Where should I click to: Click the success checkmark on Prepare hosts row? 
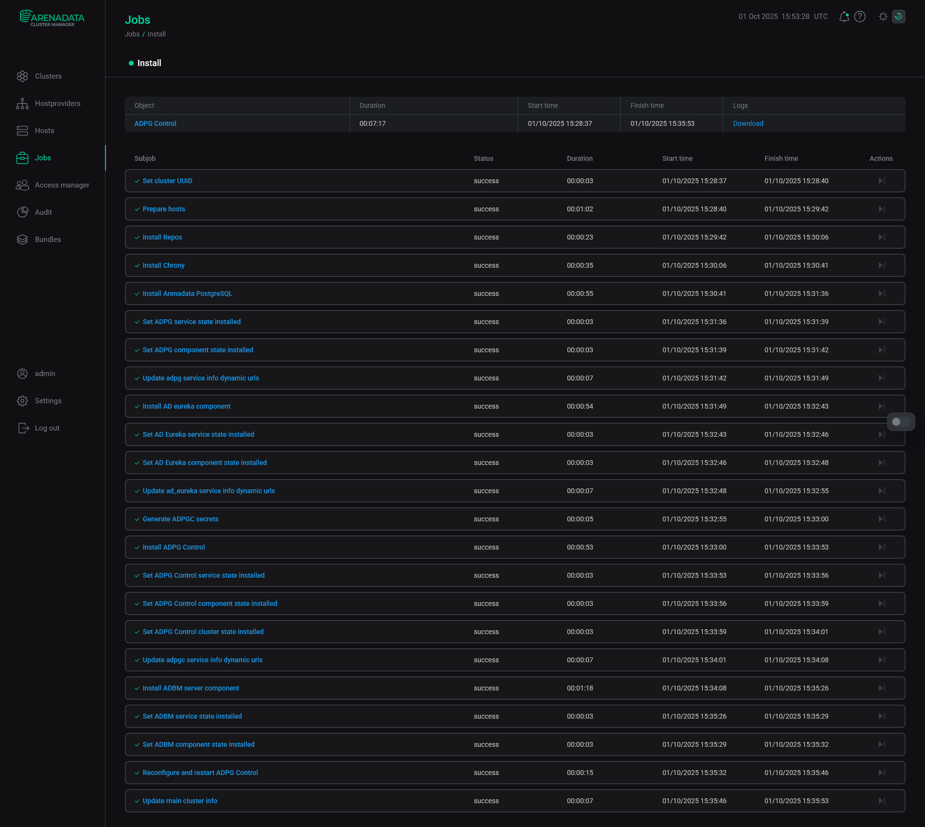[x=137, y=209]
